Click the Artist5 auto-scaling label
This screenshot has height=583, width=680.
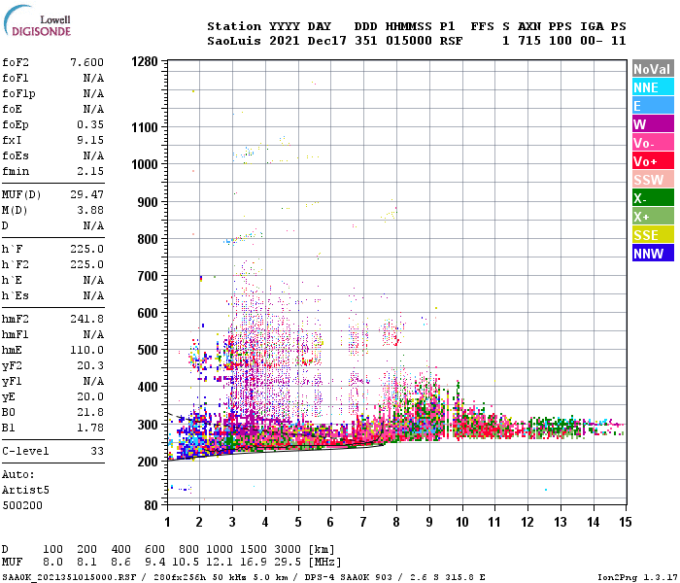pyautogui.click(x=25, y=490)
